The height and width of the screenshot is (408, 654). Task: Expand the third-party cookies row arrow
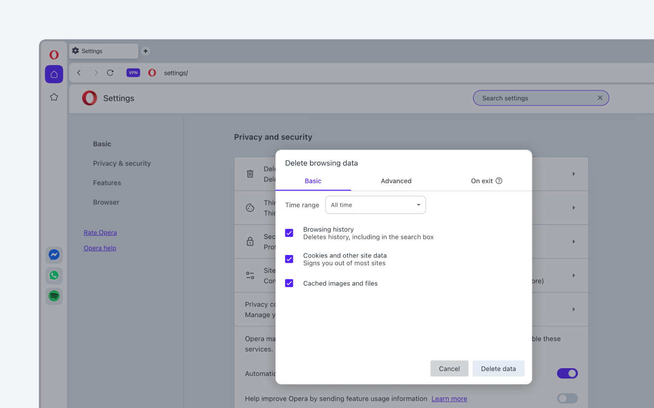[574, 208]
